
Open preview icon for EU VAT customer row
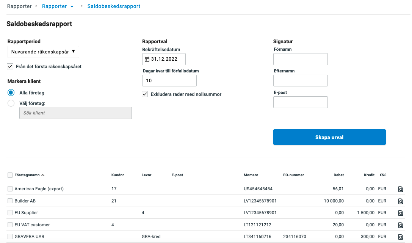pyautogui.click(x=400, y=225)
